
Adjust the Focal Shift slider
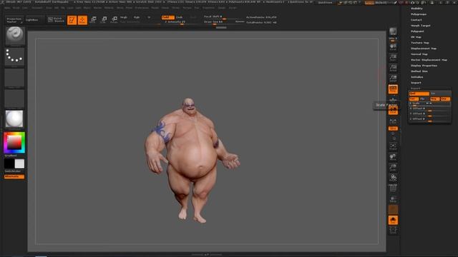pos(224,16)
